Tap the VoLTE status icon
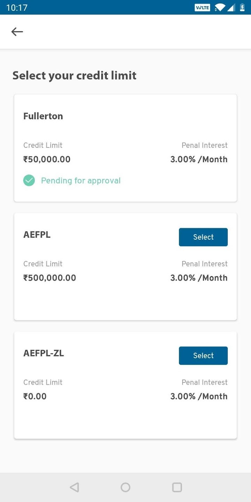251x502 pixels. tap(202, 7)
